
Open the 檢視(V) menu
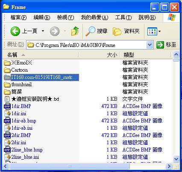(66, 17)
